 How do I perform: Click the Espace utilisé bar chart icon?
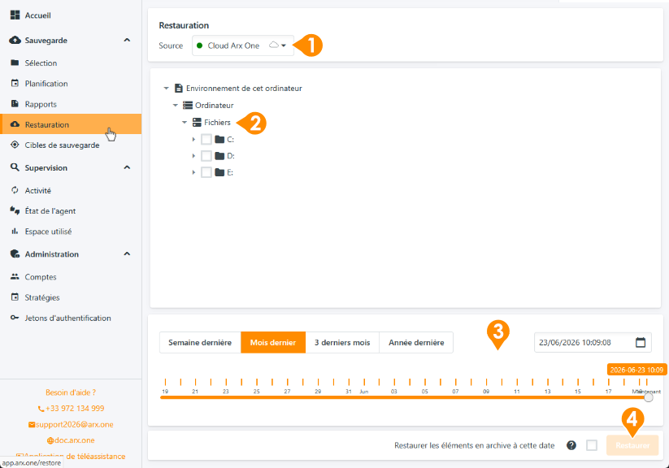15,232
